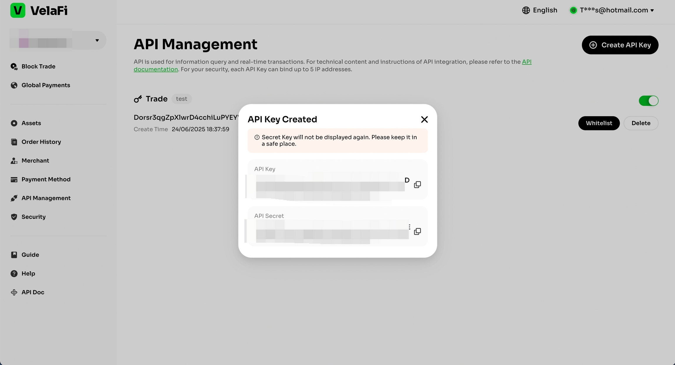Click the API Doc sidebar icon
Screen dimensions: 675x365
14,292
